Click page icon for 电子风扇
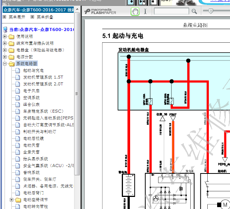 coord(18,91)
